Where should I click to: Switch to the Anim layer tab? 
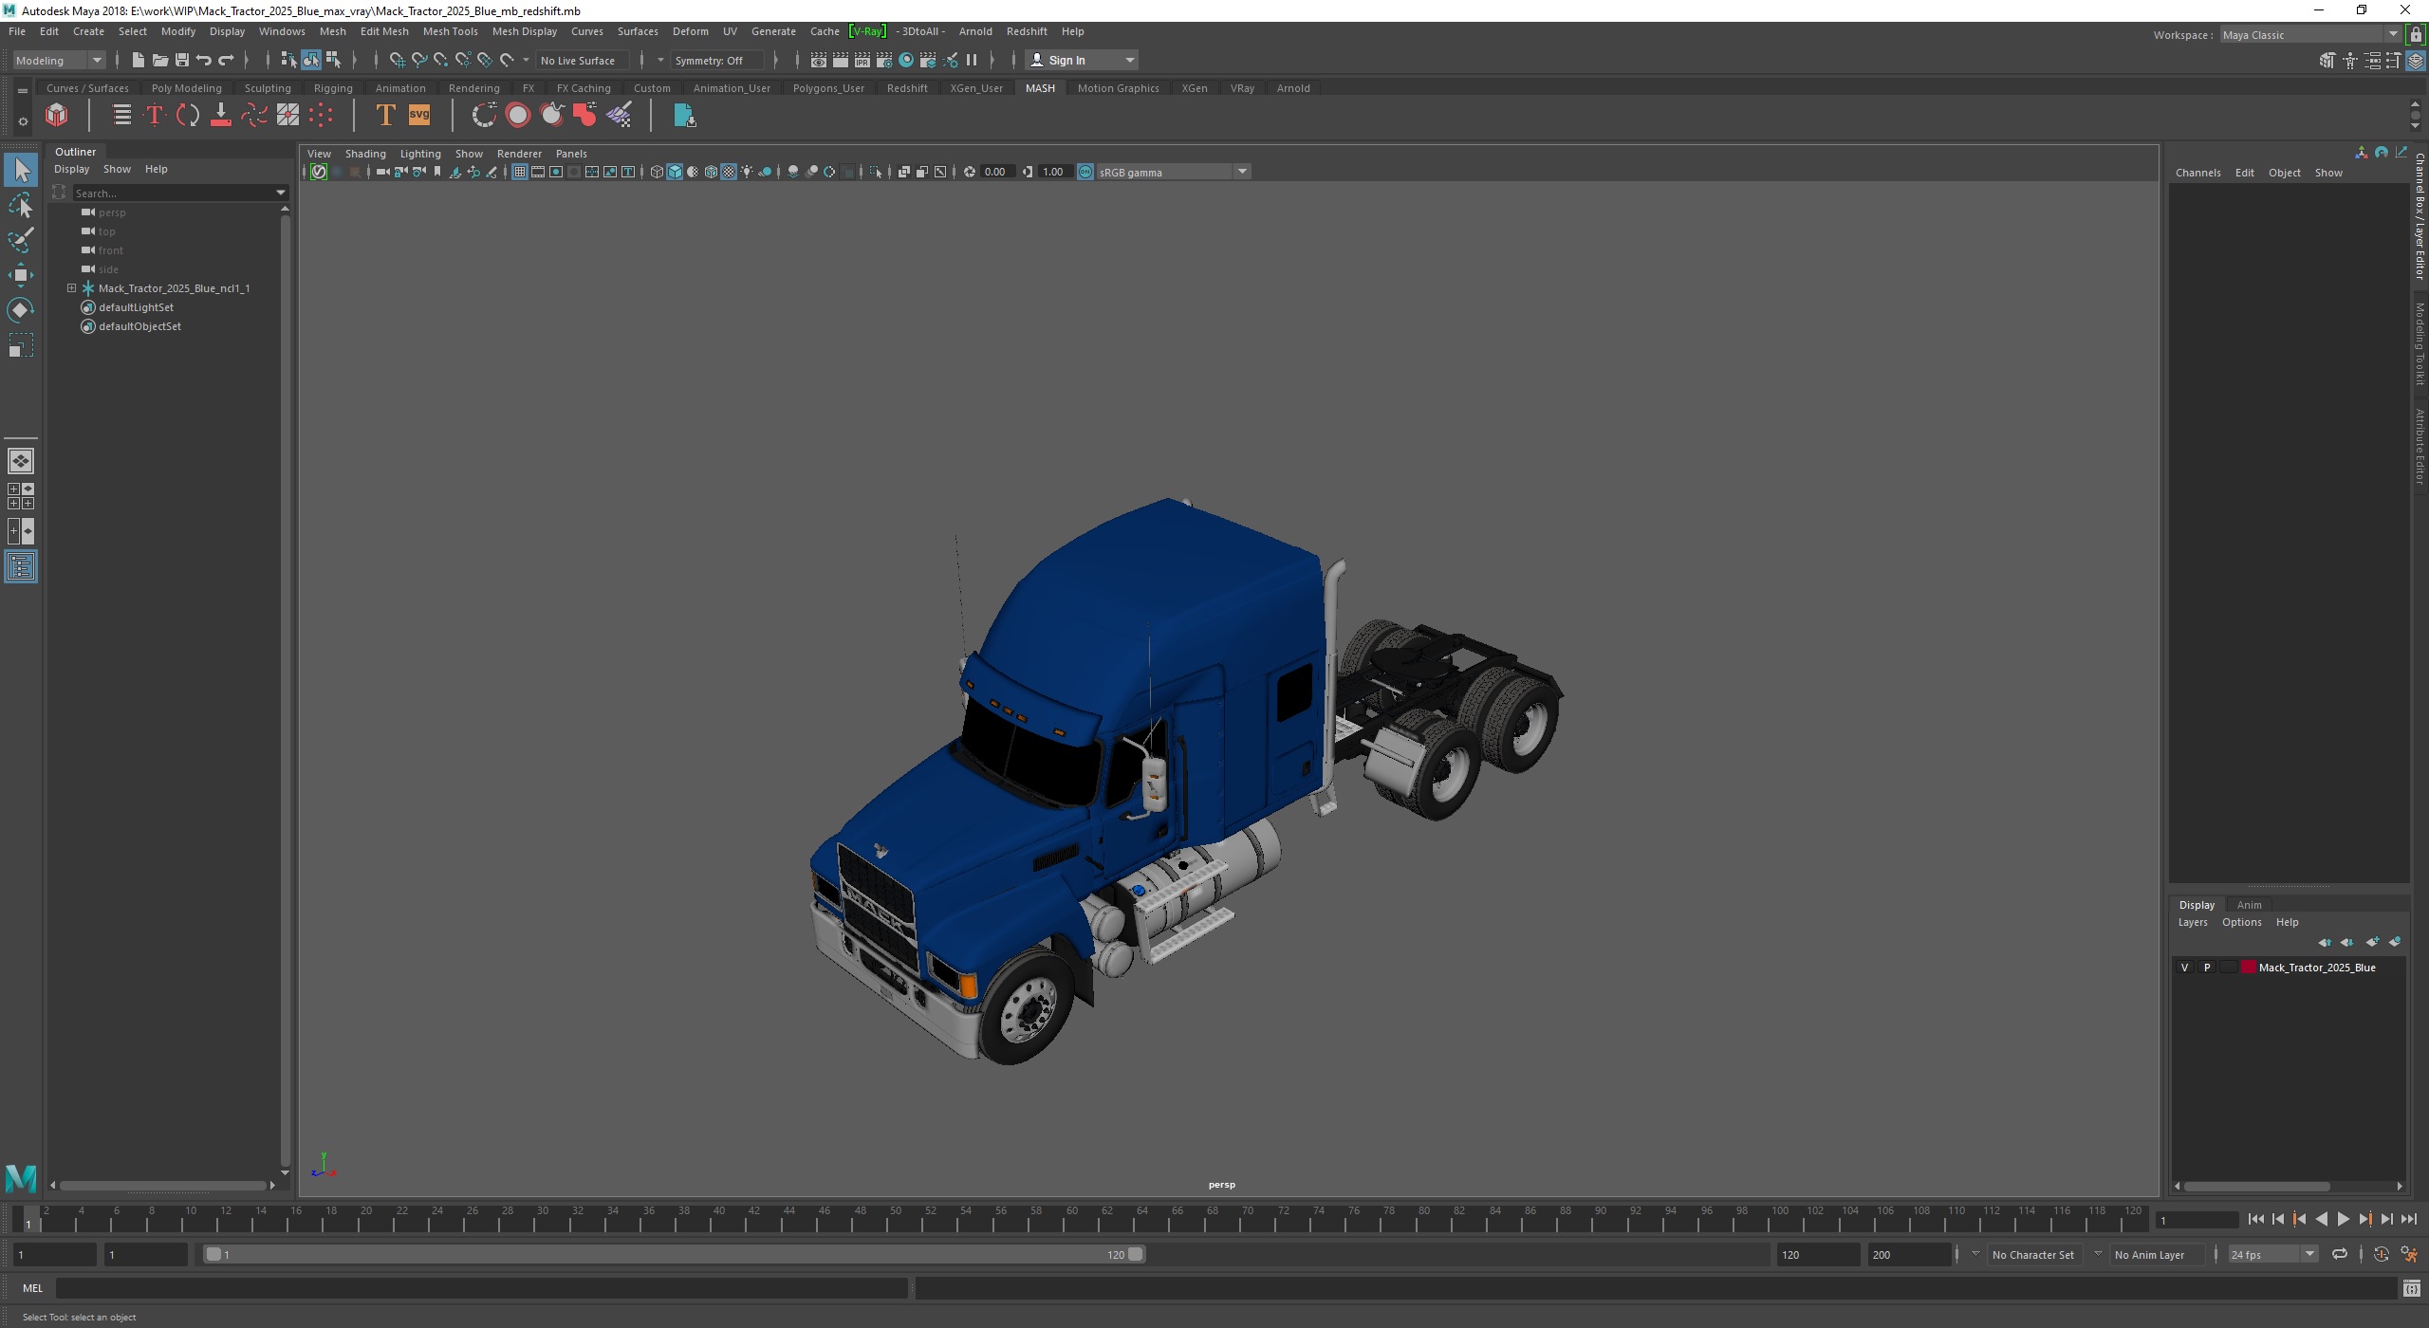click(x=2249, y=905)
